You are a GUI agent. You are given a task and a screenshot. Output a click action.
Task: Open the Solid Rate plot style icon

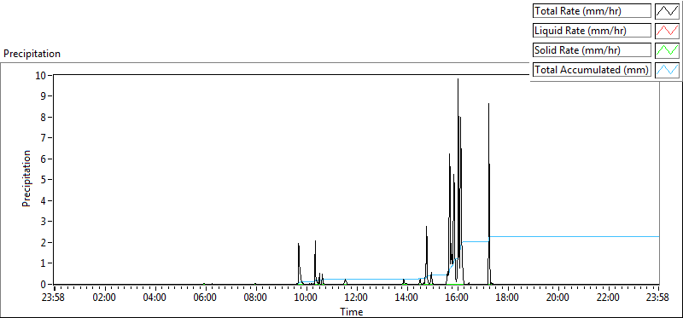pyautogui.click(x=667, y=50)
